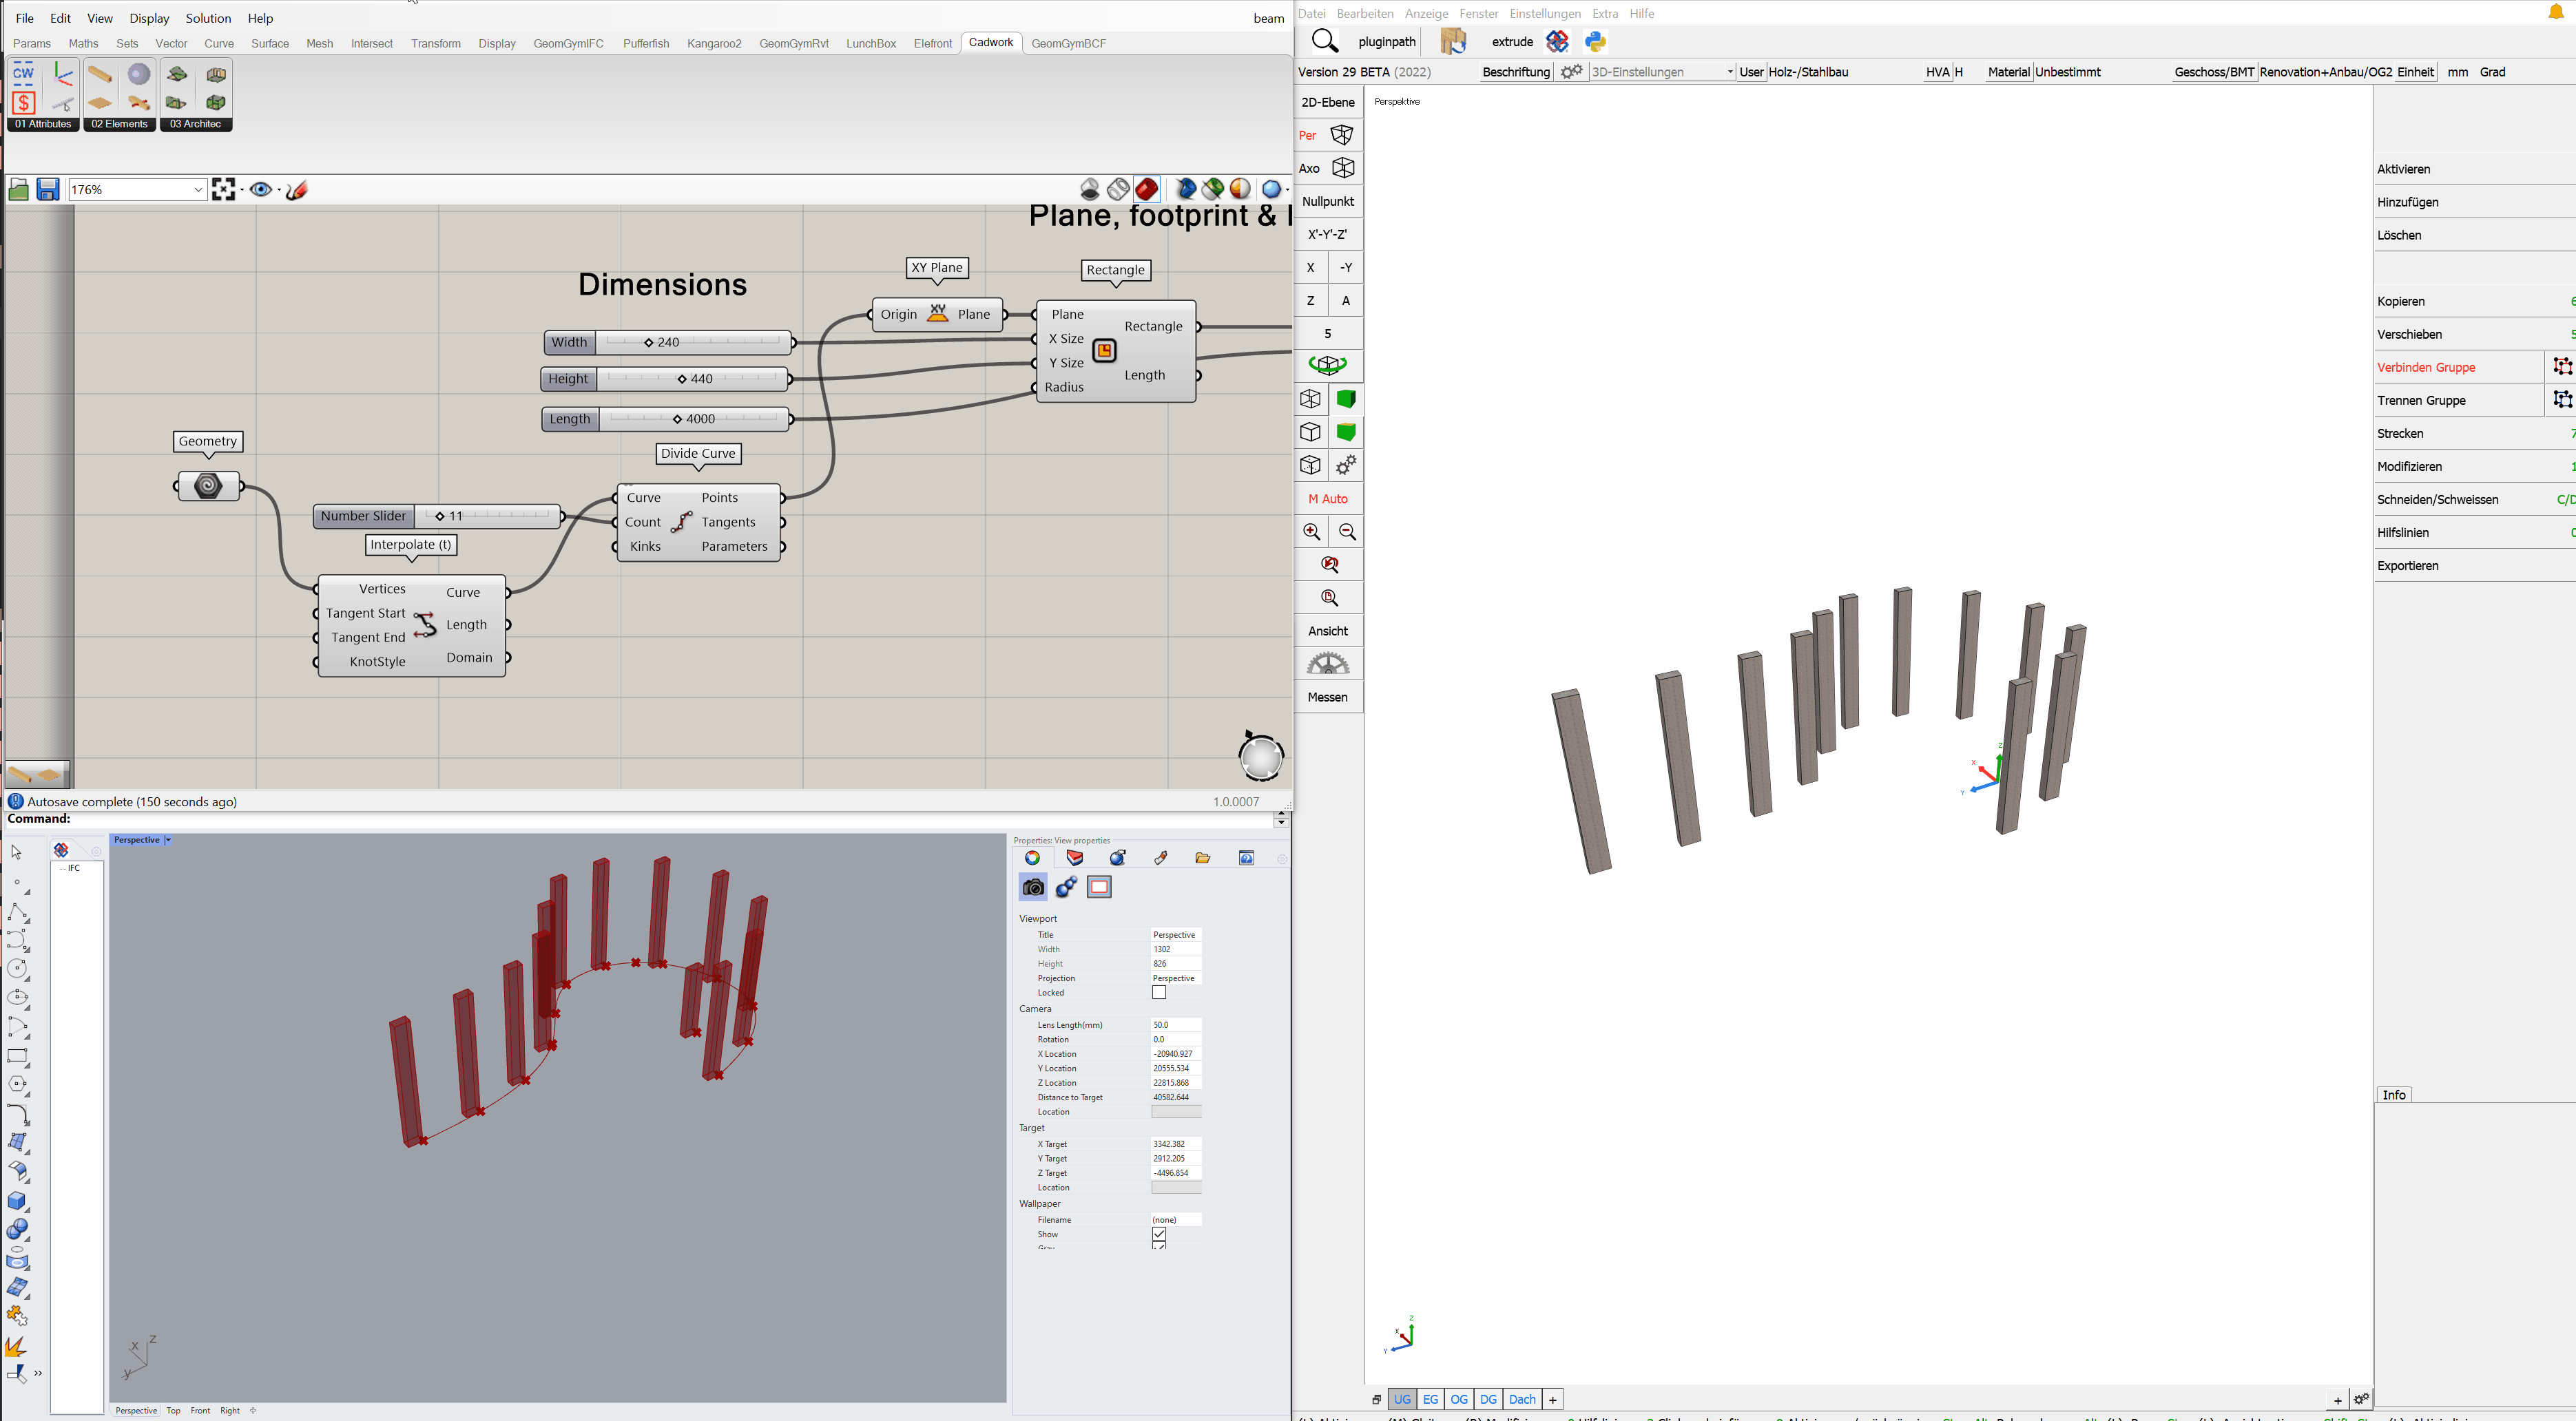Click the yellow notification bell icon

pos(2556,13)
